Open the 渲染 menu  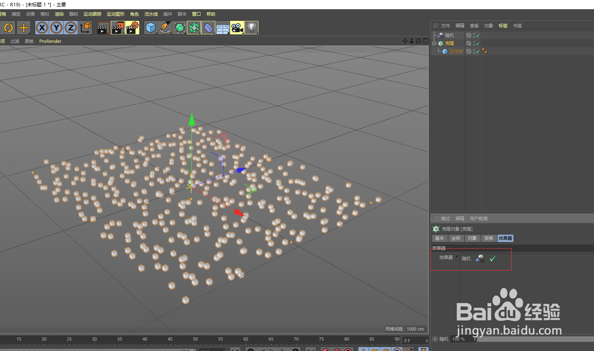click(59, 14)
